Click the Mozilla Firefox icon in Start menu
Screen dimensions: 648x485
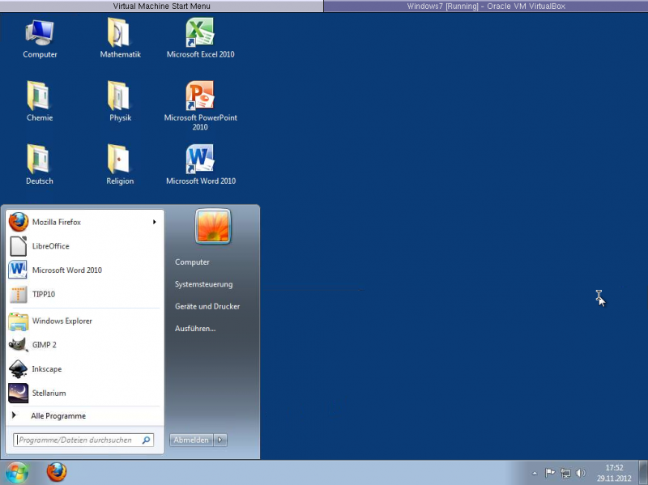coord(19,222)
